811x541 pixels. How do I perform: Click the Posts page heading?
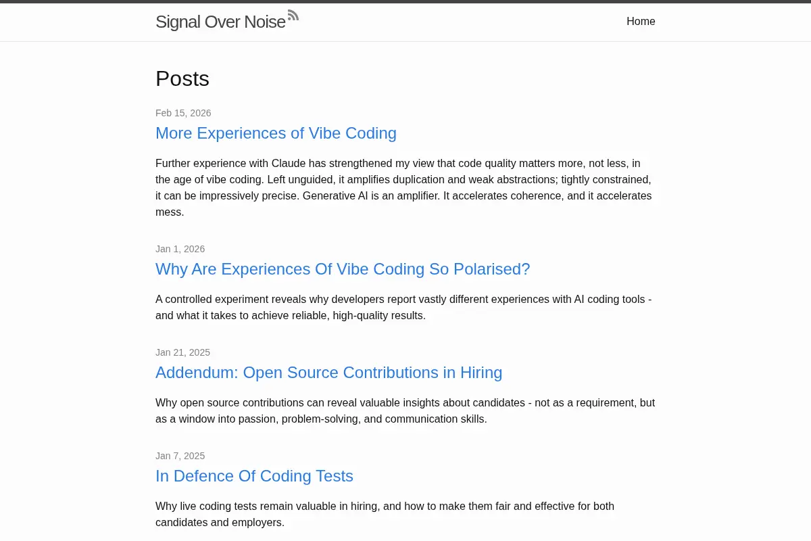pyautogui.click(x=182, y=78)
